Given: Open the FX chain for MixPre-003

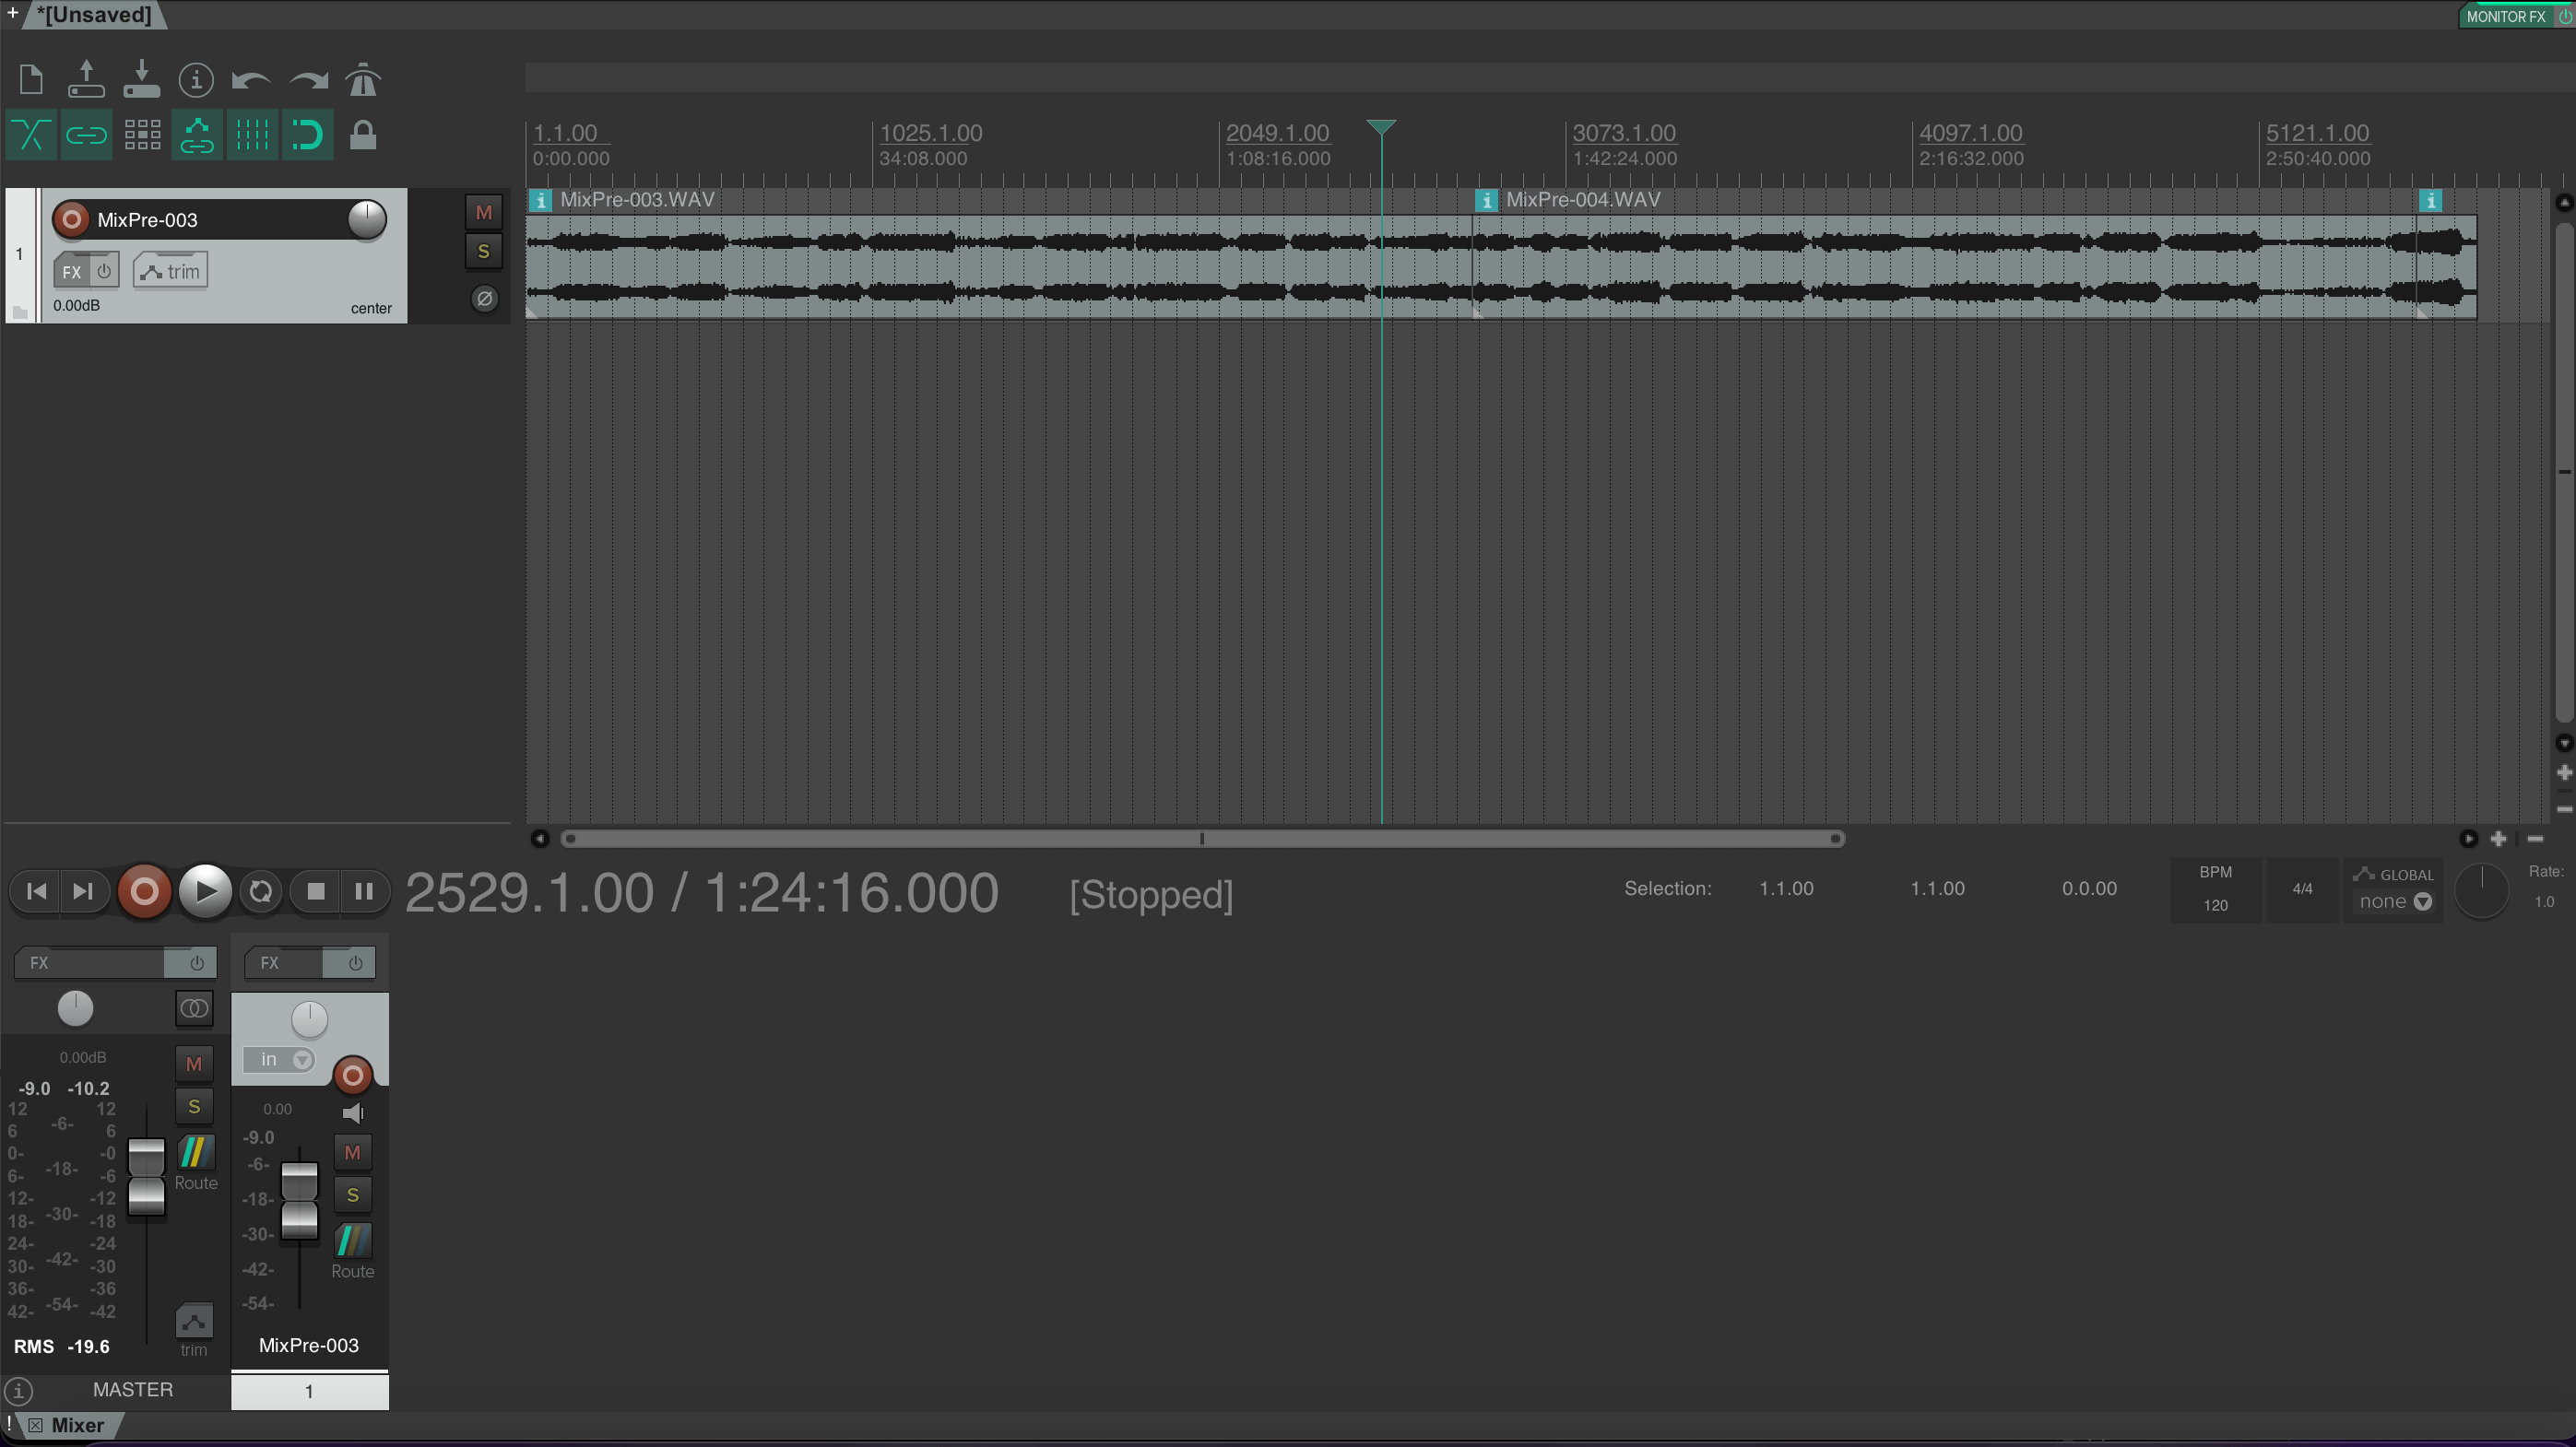Looking at the screenshot, I should pyautogui.click(x=71, y=270).
